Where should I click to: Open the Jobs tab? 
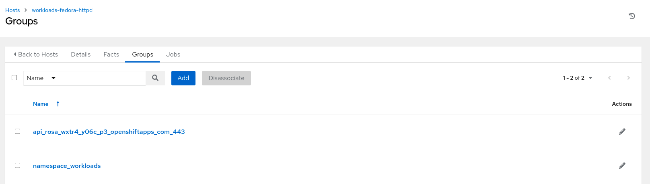[173, 55]
